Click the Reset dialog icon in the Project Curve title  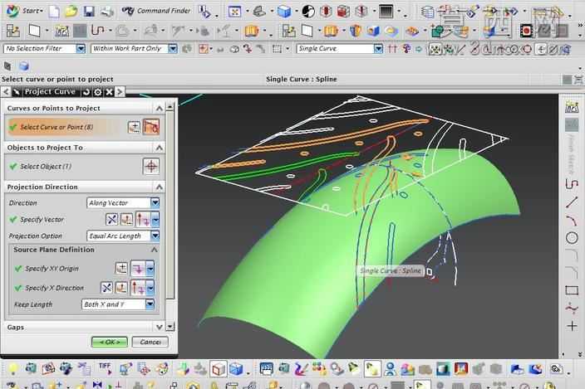[86, 92]
